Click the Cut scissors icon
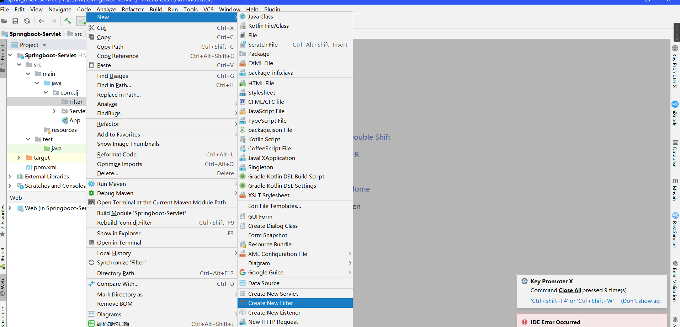Viewport: 680px width, 327px height. (91, 28)
